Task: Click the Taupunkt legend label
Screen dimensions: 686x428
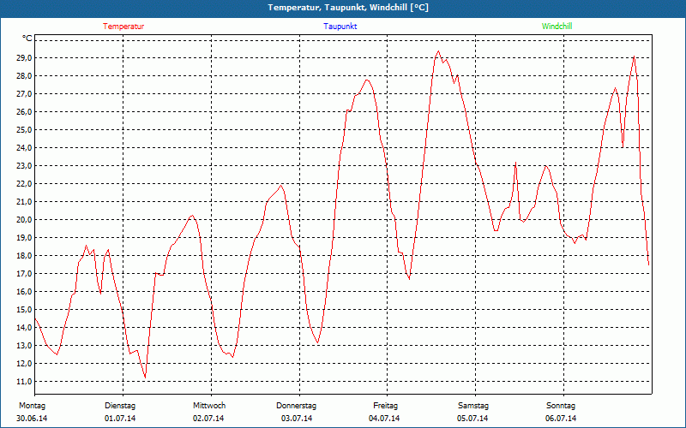Action: tap(340, 27)
